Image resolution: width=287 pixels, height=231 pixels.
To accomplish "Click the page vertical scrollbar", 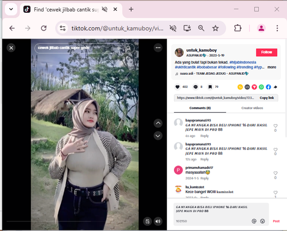I will 286,88.
